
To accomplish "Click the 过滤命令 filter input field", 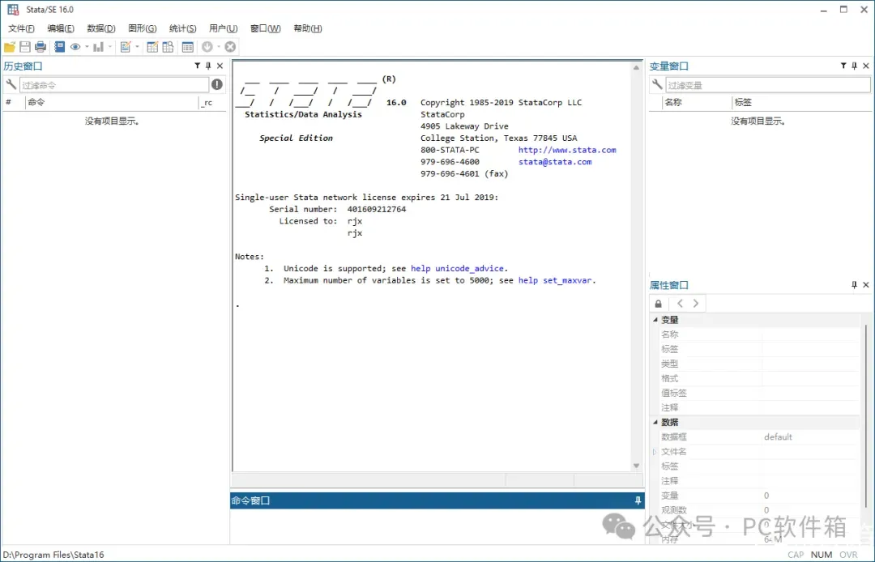I will (114, 85).
